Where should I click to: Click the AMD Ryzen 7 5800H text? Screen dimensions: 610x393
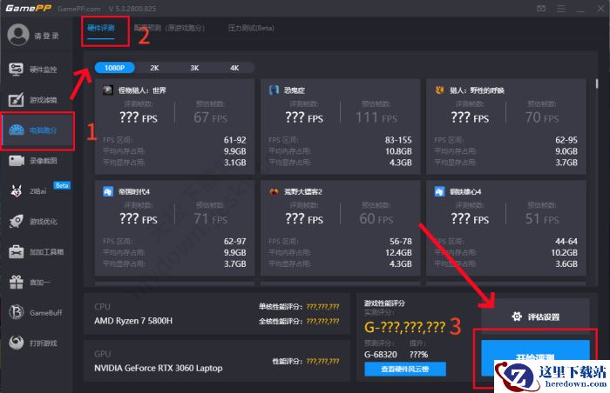tap(133, 321)
